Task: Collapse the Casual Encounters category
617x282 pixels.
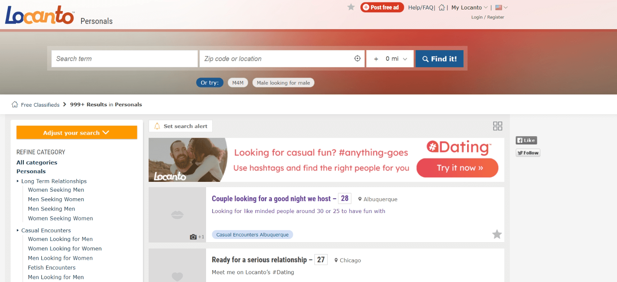Action: (18, 230)
